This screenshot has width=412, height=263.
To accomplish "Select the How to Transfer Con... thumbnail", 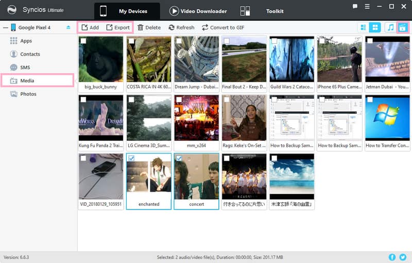I will [387, 118].
